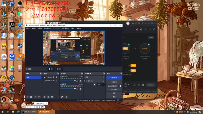Select the scene item in Scenes list
Screen dimensions: 203x114
coord(33,77)
